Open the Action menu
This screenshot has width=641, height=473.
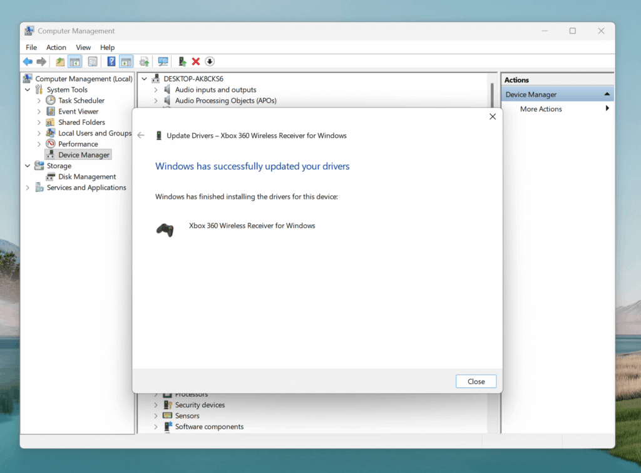(x=56, y=47)
